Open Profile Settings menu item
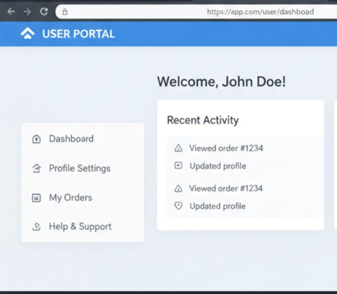The image size is (337, 294). coord(80,168)
